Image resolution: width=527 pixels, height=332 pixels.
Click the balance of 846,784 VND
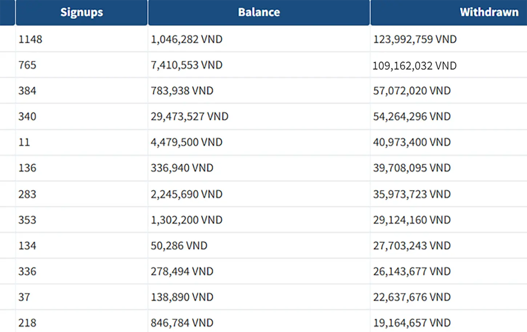point(182,323)
